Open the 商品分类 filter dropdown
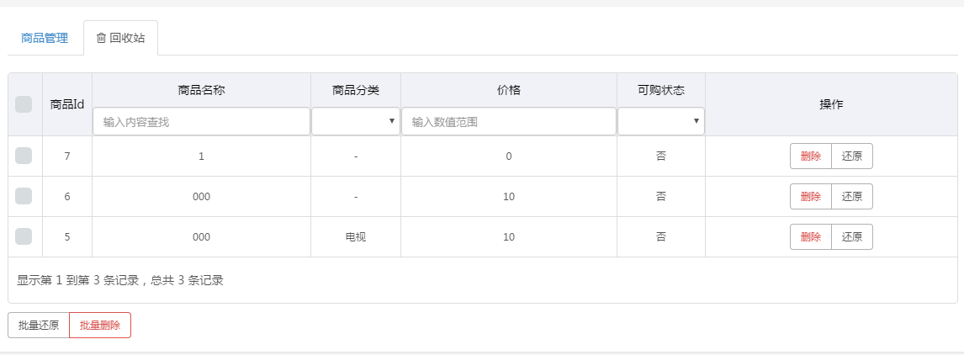 click(x=356, y=121)
